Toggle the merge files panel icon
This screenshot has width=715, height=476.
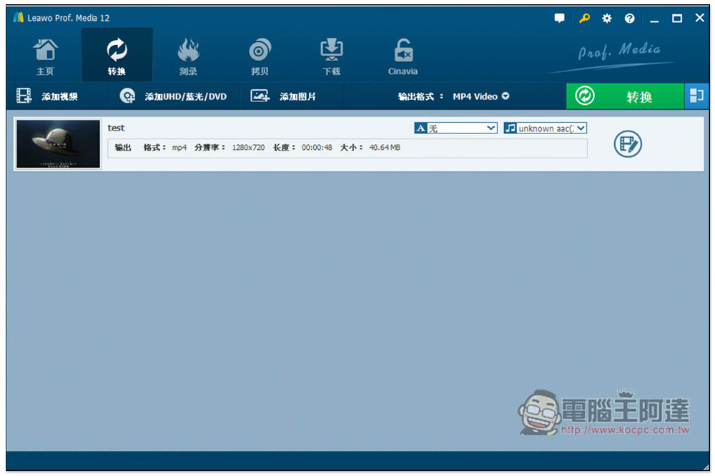pos(696,96)
